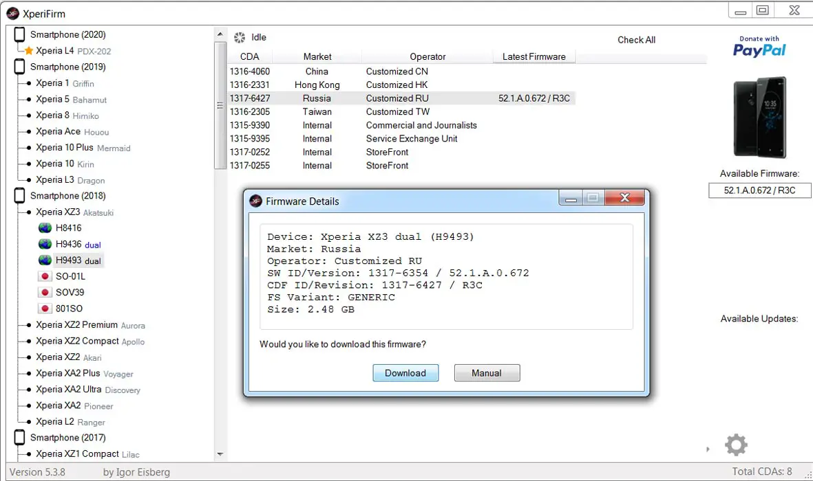
Task: Click the settings gear icon
Action: 736,445
